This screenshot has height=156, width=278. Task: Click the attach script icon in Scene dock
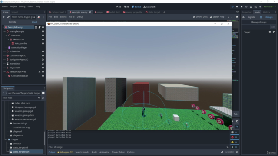click(39, 17)
